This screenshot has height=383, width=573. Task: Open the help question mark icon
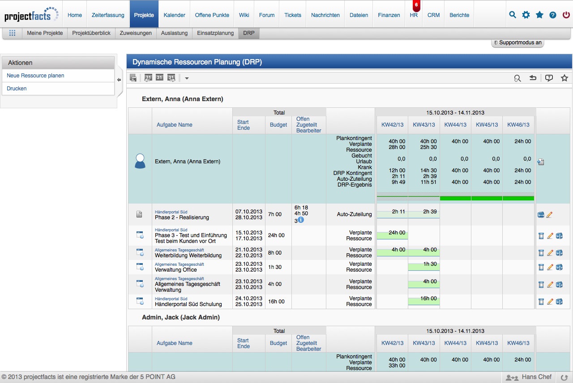pyautogui.click(x=553, y=15)
